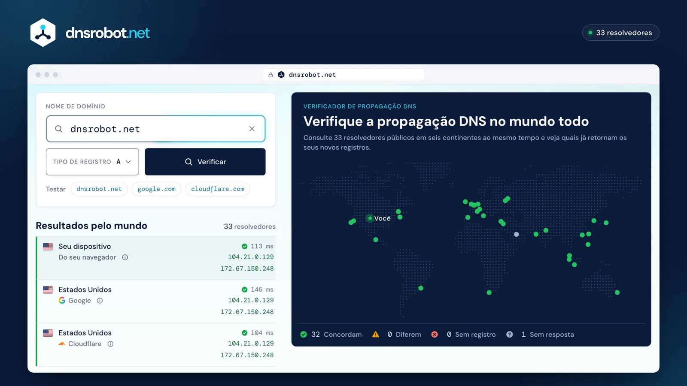Click the Sem resposta question mark icon
Viewport: 687px width, 386px height.
(509, 335)
